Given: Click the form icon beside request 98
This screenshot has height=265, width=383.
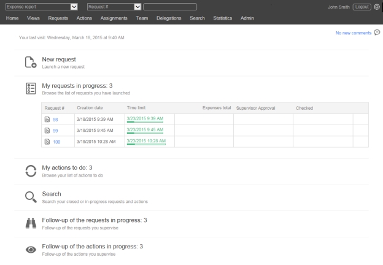Looking at the screenshot, I should pos(47,120).
